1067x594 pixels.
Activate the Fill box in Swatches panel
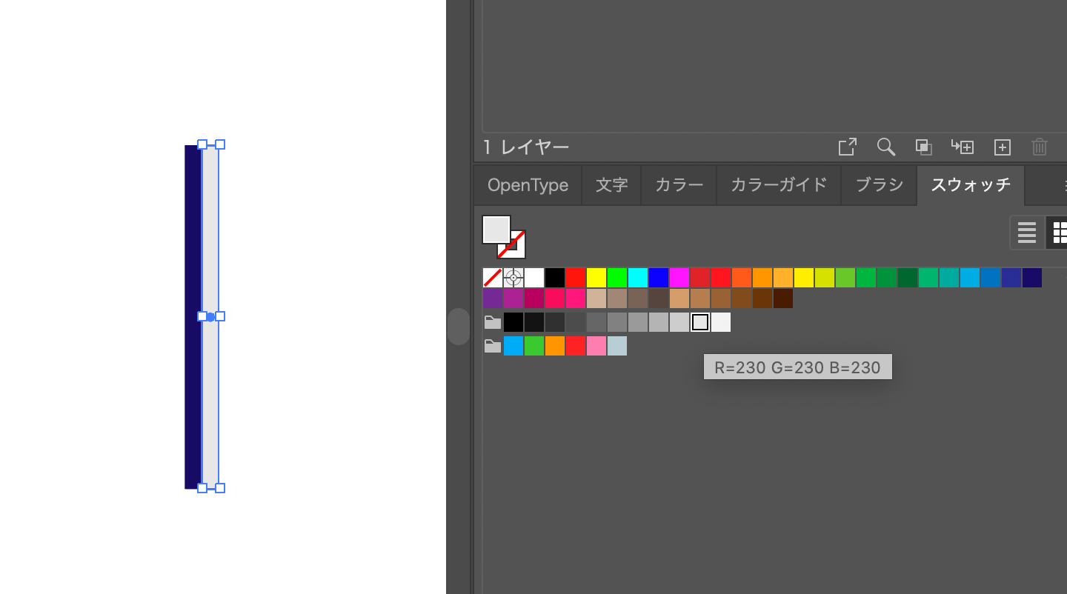point(496,229)
